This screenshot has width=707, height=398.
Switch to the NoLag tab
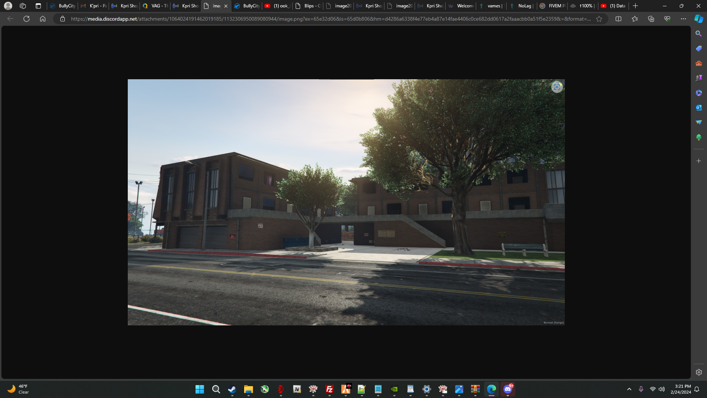click(522, 6)
